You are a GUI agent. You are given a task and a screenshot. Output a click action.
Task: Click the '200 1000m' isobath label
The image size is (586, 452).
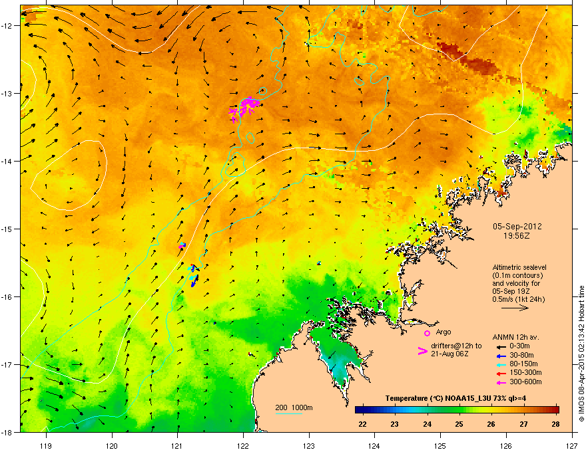[294, 407]
